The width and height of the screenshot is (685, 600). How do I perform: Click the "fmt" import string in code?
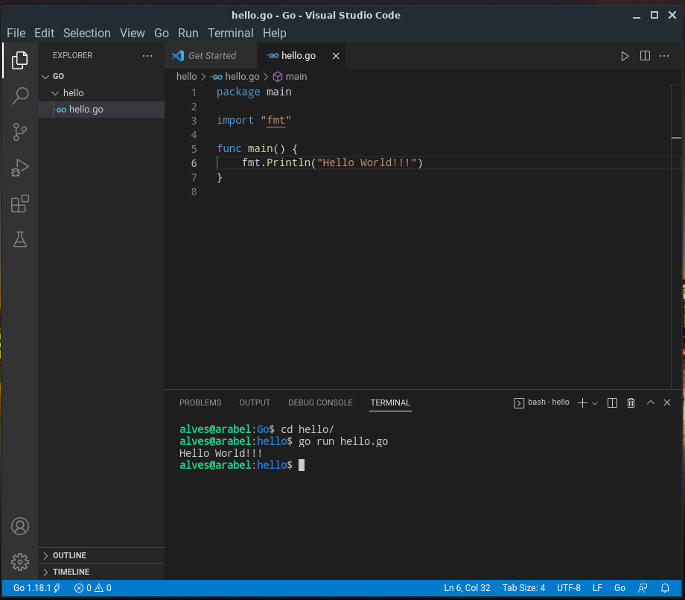click(x=275, y=120)
